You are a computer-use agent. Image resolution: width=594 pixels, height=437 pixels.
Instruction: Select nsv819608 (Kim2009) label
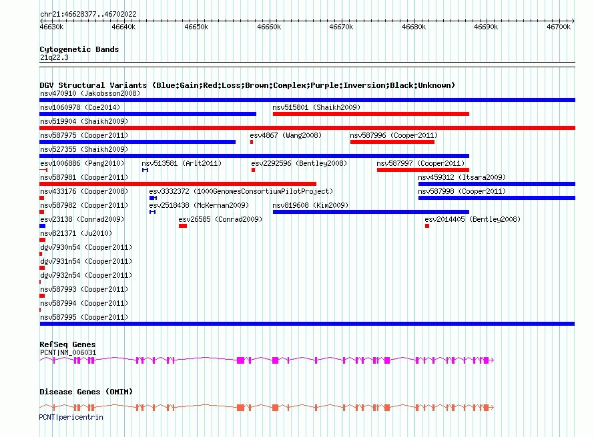click(310, 205)
